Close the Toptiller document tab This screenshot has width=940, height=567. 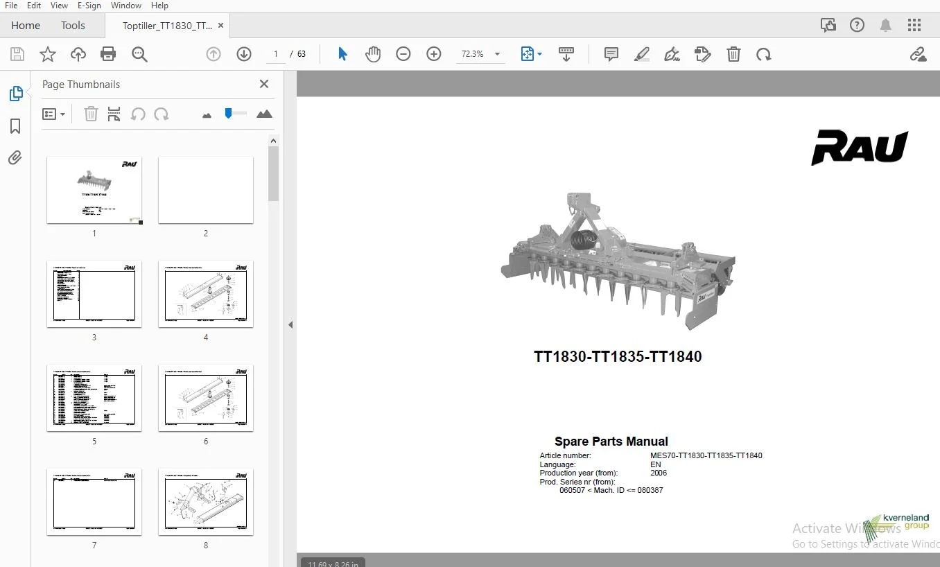coord(220,26)
